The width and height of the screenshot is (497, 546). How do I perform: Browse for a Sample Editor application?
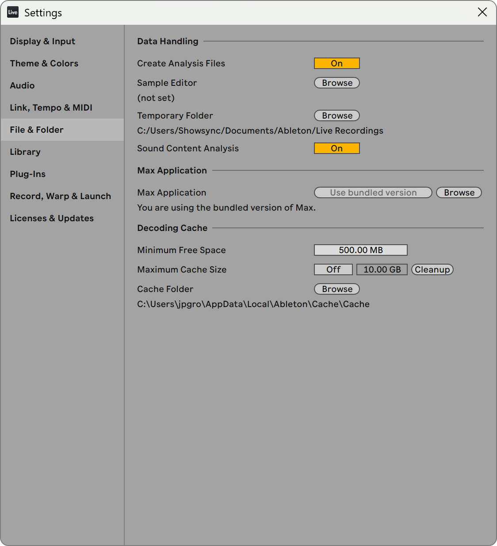click(x=336, y=83)
